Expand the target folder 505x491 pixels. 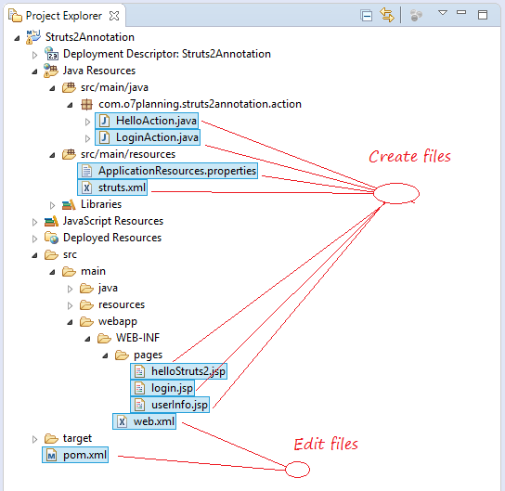34,439
